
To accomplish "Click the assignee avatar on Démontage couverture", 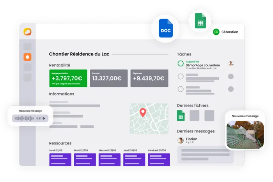I will [x=231, y=64].
